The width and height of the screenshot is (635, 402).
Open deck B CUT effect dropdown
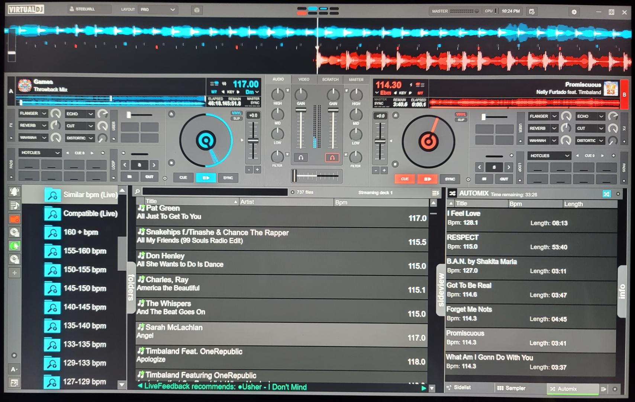pos(590,128)
